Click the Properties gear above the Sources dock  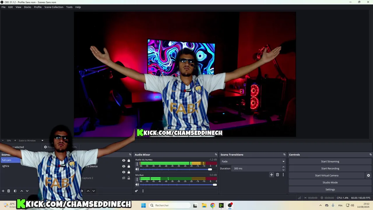45,147
